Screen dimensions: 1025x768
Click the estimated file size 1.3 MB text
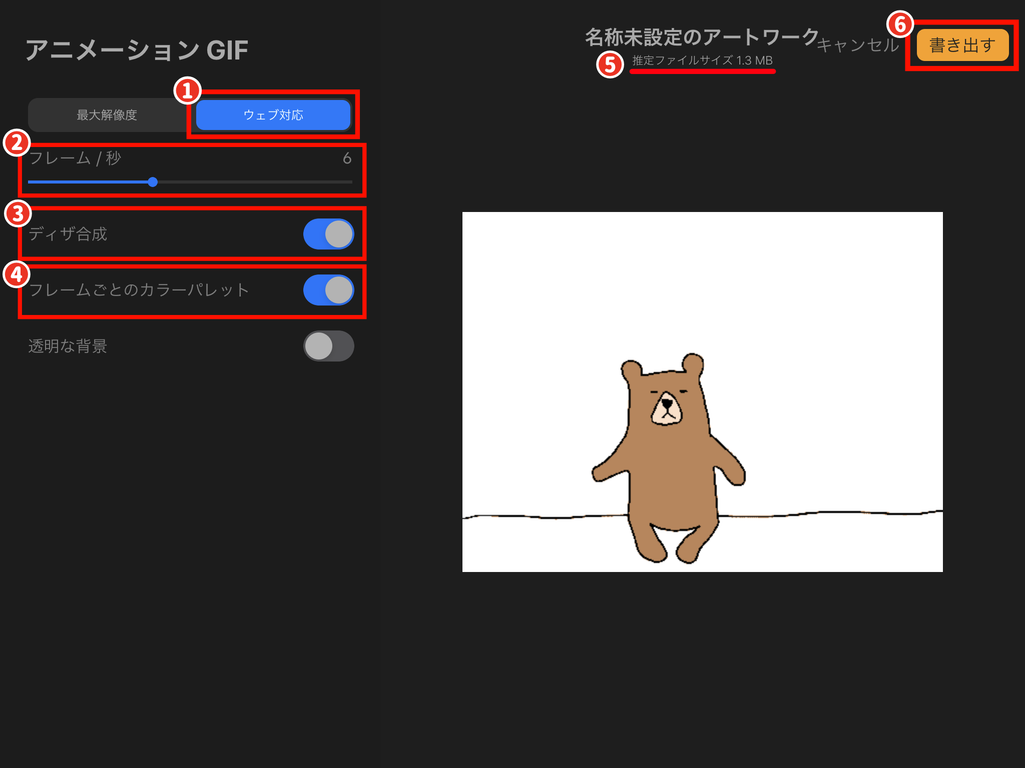[703, 61]
